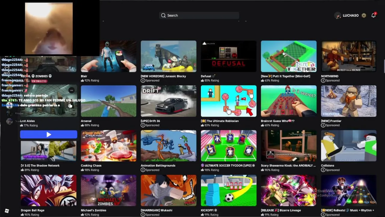Open The Ultimate Robloxian thumbnail
Viewport: 385px width, 217px height.
tap(229, 101)
